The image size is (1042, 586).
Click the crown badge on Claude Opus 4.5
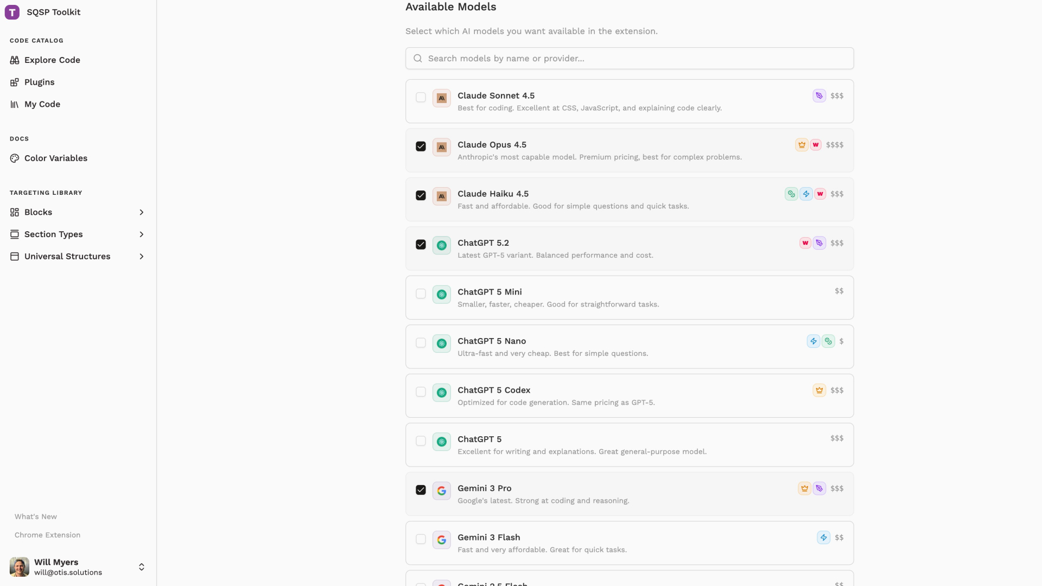click(x=802, y=144)
